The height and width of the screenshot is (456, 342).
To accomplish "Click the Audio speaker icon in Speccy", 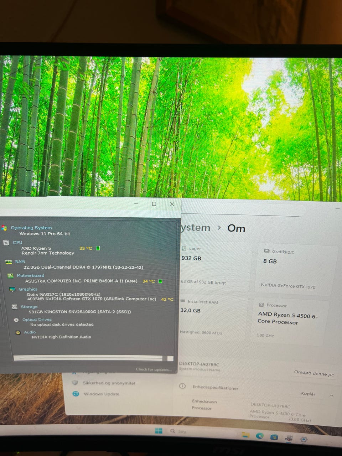I will (x=18, y=332).
